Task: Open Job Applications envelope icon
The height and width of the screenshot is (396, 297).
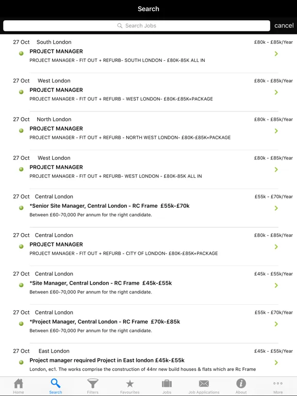Action: pos(204,384)
